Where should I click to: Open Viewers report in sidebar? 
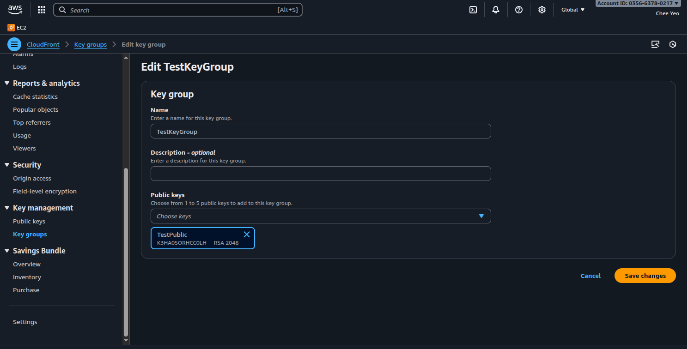(x=24, y=148)
